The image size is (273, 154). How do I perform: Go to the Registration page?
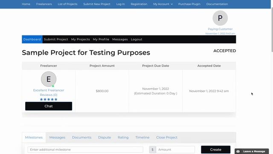click(139, 4)
